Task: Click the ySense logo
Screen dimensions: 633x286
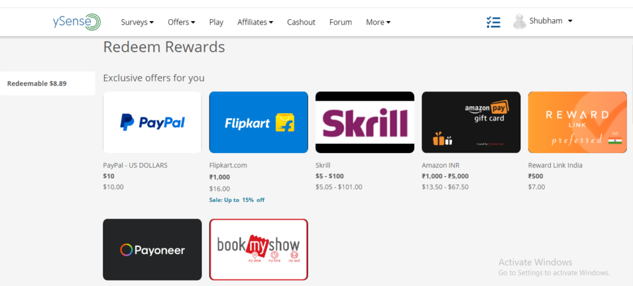Action: (x=77, y=22)
